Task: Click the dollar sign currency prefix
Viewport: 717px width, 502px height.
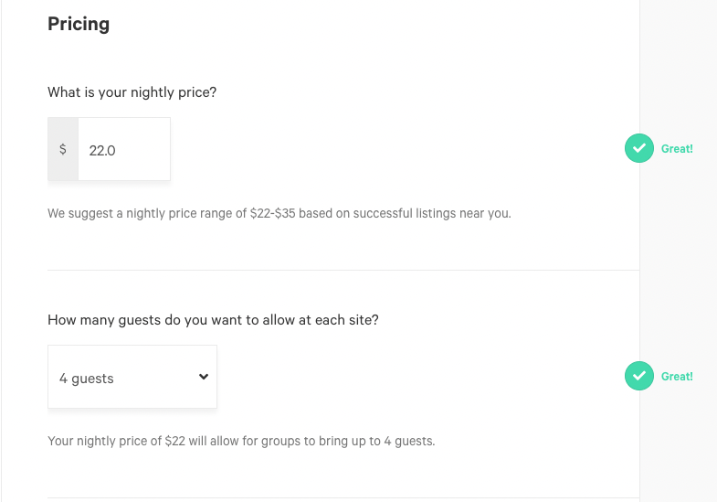Action: tap(63, 149)
